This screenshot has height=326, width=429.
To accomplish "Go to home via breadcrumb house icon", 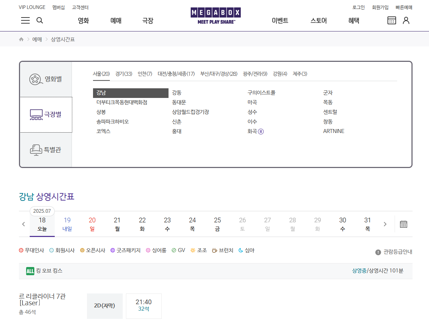I will click(x=21, y=39).
